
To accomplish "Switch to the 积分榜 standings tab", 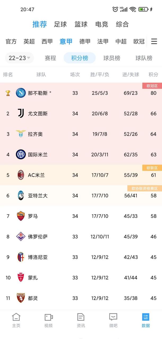I will 79,58.
